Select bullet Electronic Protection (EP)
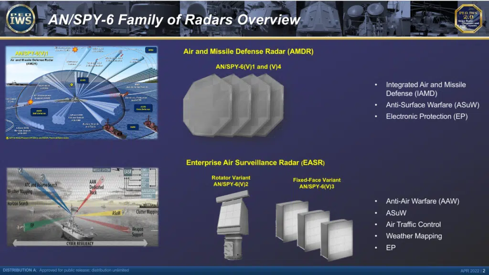Image resolution: width=489 pixels, height=275 pixels. [x=426, y=116]
